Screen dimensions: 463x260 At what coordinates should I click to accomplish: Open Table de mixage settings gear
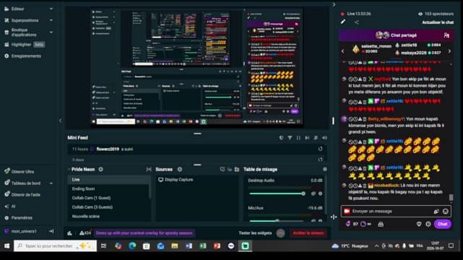point(325,170)
